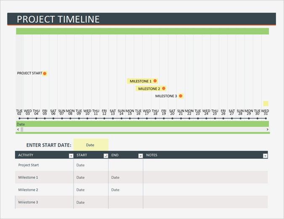This screenshot has height=219, width=284.
Task: Open the START column sort dropdown
Action: coord(106,156)
